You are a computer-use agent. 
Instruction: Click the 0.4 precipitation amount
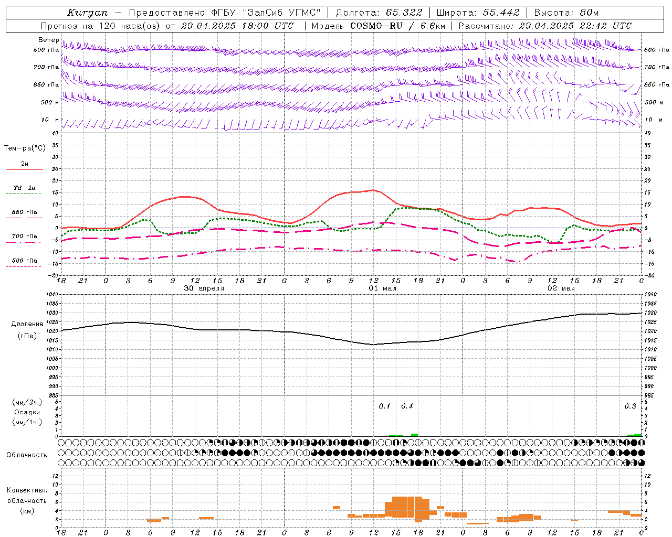click(x=407, y=406)
